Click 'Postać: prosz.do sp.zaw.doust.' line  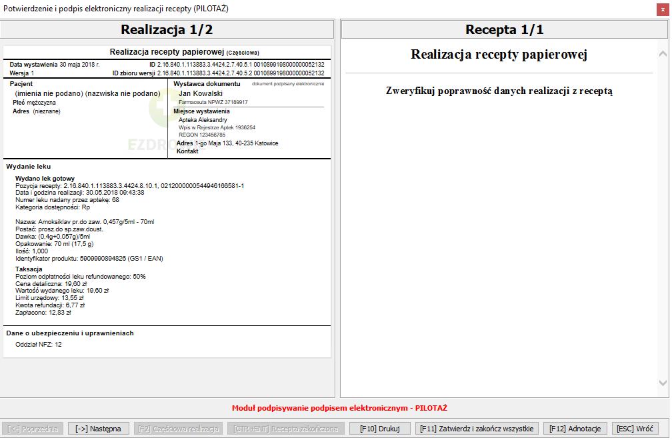(59, 229)
